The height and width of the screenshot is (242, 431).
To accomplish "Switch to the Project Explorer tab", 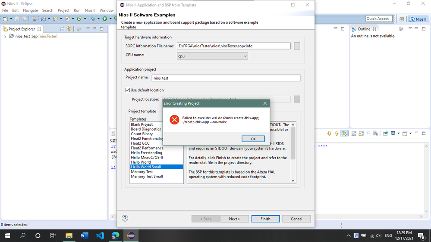I will (22, 29).
